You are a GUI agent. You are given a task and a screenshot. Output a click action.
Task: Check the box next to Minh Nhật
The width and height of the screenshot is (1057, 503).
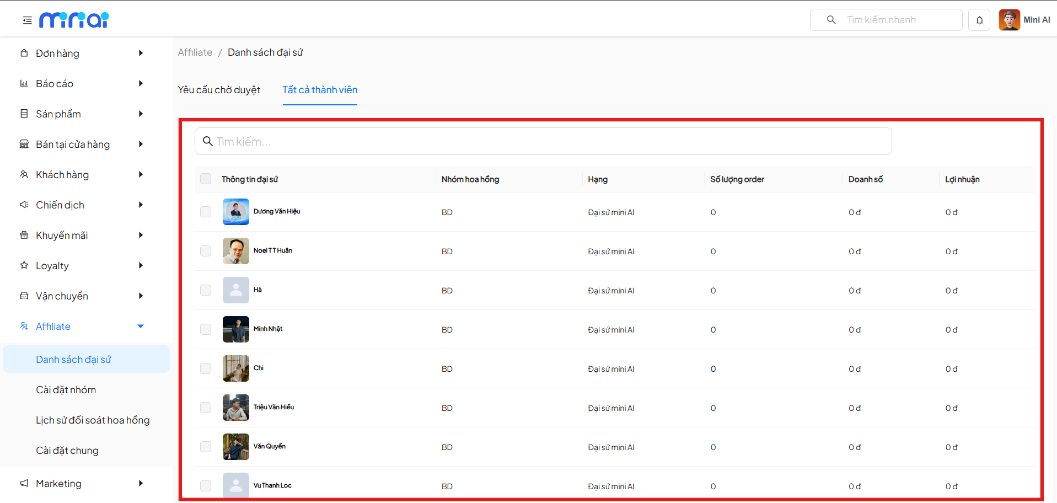pyautogui.click(x=206, y=329)
